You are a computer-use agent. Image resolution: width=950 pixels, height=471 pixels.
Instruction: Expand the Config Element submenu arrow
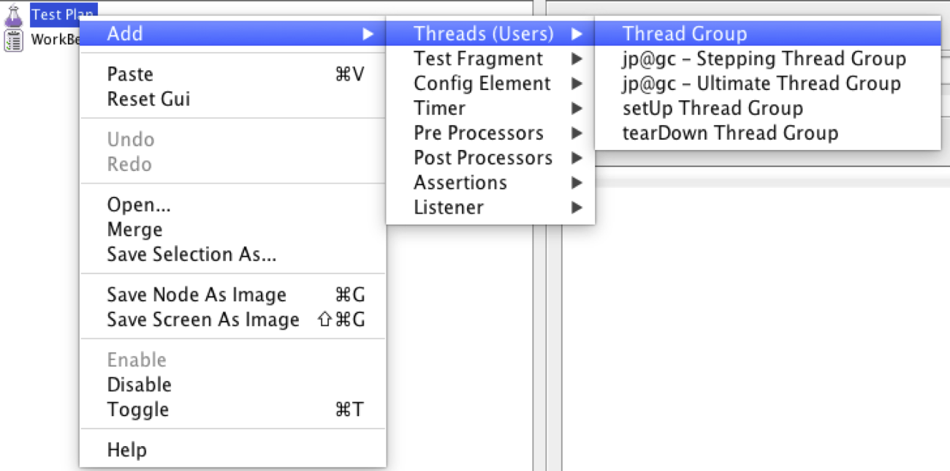[577, 84]
